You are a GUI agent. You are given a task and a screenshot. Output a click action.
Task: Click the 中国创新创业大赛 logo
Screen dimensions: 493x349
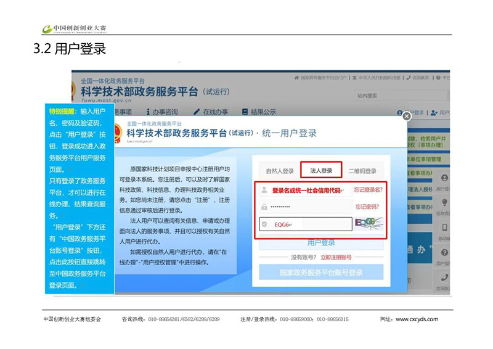click(x=75, y=28)
